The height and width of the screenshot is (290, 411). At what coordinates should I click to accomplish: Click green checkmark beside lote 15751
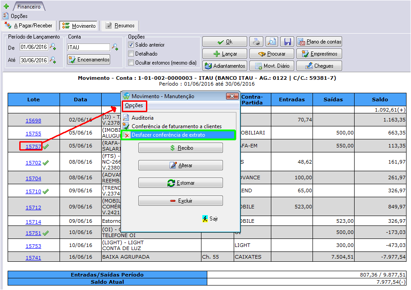click(x=46, y=233)
